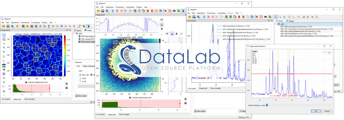Click red threshold marker point in peak detection plot
The width and height of the screenshot is (344, 120).
point(292,74)
